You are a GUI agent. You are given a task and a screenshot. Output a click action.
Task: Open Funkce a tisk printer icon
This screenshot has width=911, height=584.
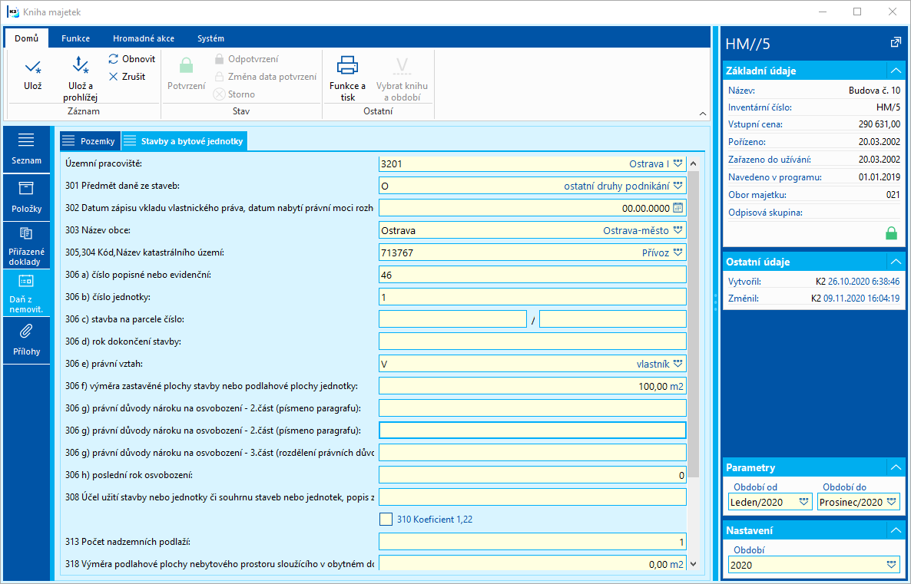(x=347, y=65)
